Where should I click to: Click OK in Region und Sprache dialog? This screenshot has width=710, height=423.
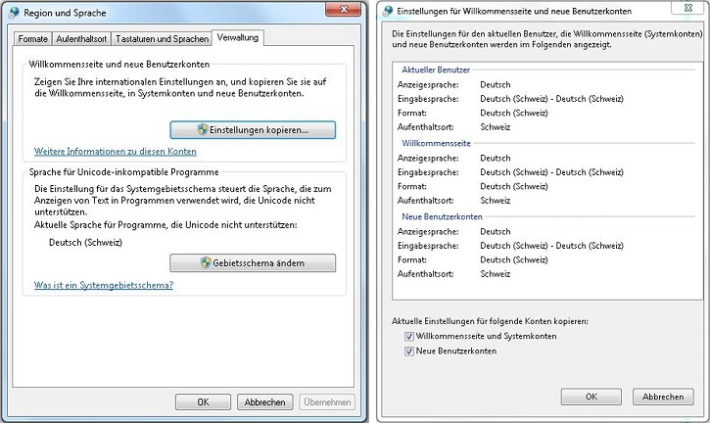(x=203, y=401)
